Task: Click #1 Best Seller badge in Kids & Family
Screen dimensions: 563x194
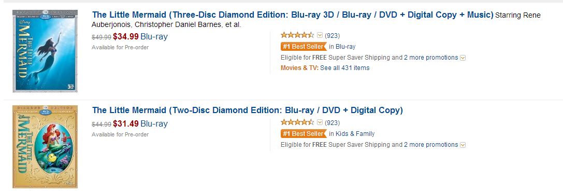Action: (304, 133)
